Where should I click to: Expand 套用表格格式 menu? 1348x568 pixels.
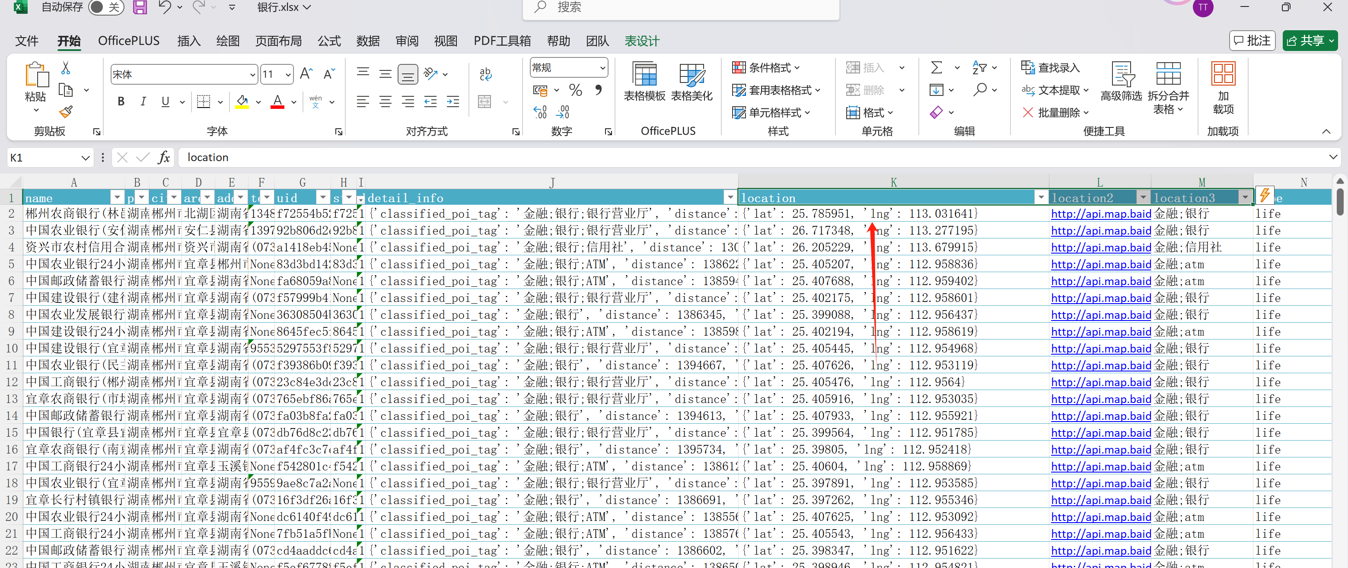pos(776,90)
